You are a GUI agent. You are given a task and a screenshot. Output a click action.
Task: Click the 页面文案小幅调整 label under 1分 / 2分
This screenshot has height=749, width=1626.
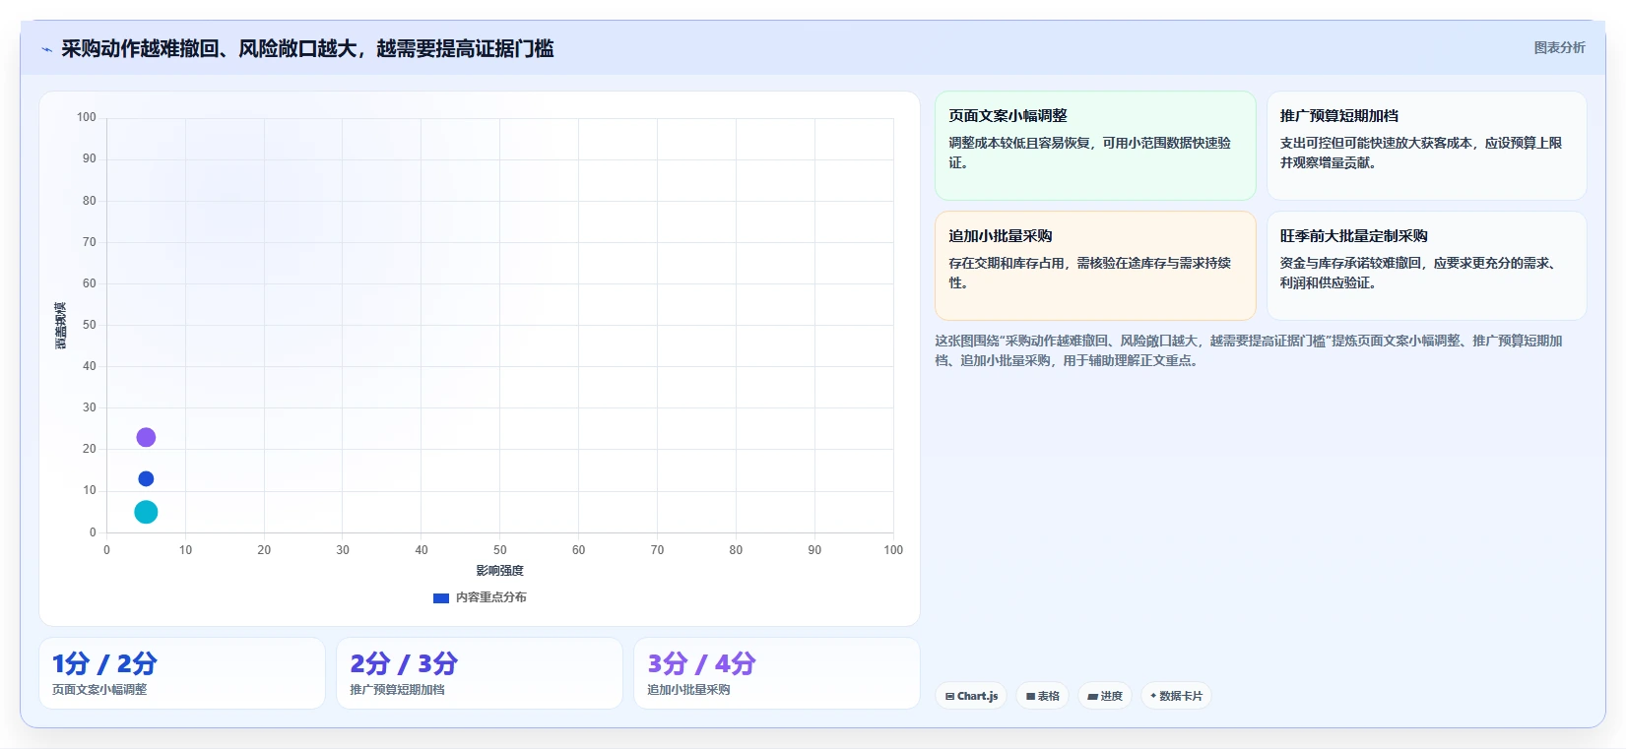tap(99, 690)
